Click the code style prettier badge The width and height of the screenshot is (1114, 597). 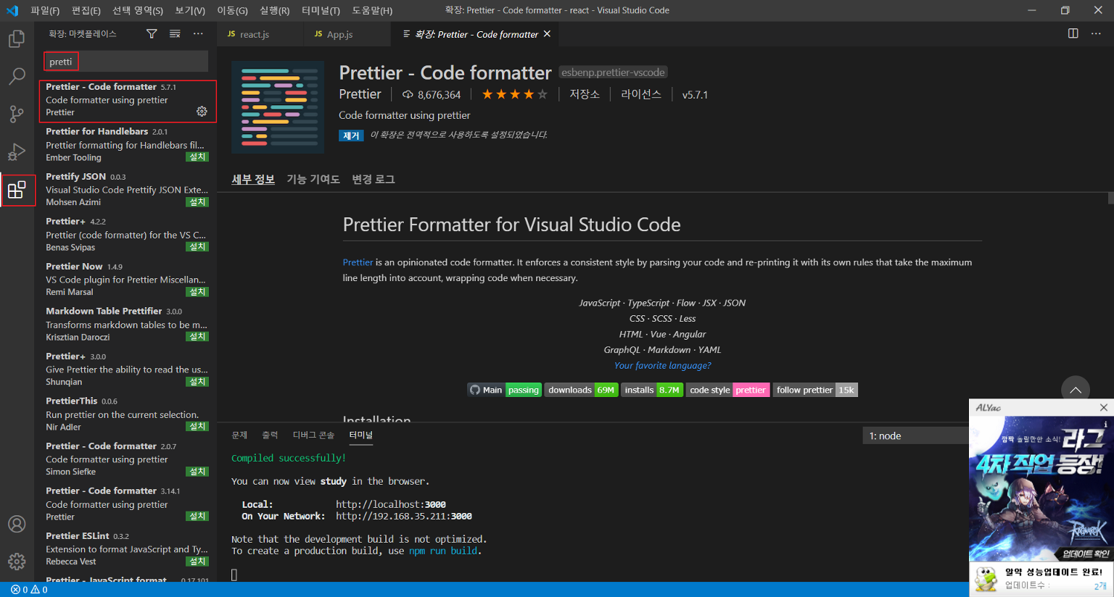point(727,390)
